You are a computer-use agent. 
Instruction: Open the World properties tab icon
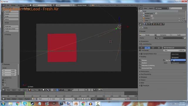tap(152, 24)
